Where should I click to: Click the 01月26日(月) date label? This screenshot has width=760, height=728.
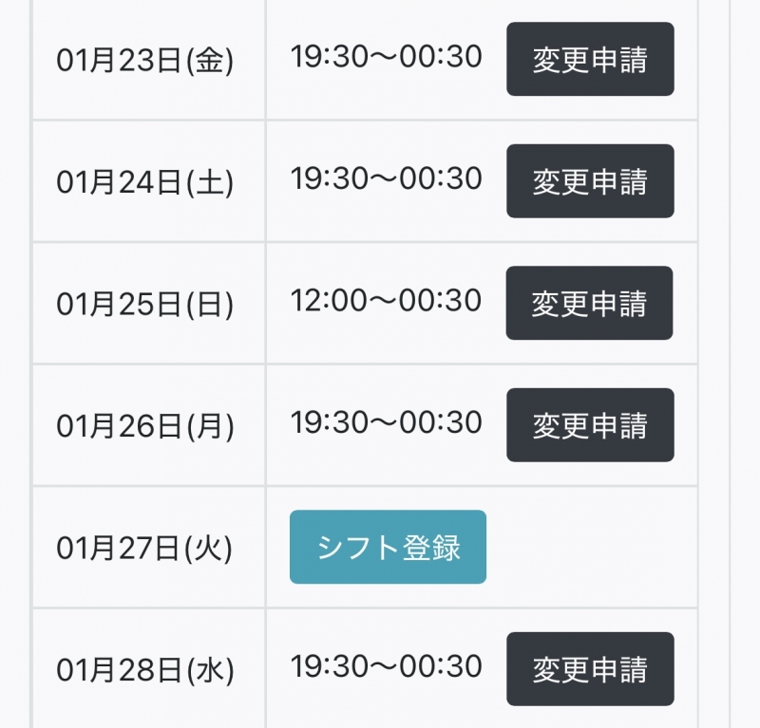point(145,425)
